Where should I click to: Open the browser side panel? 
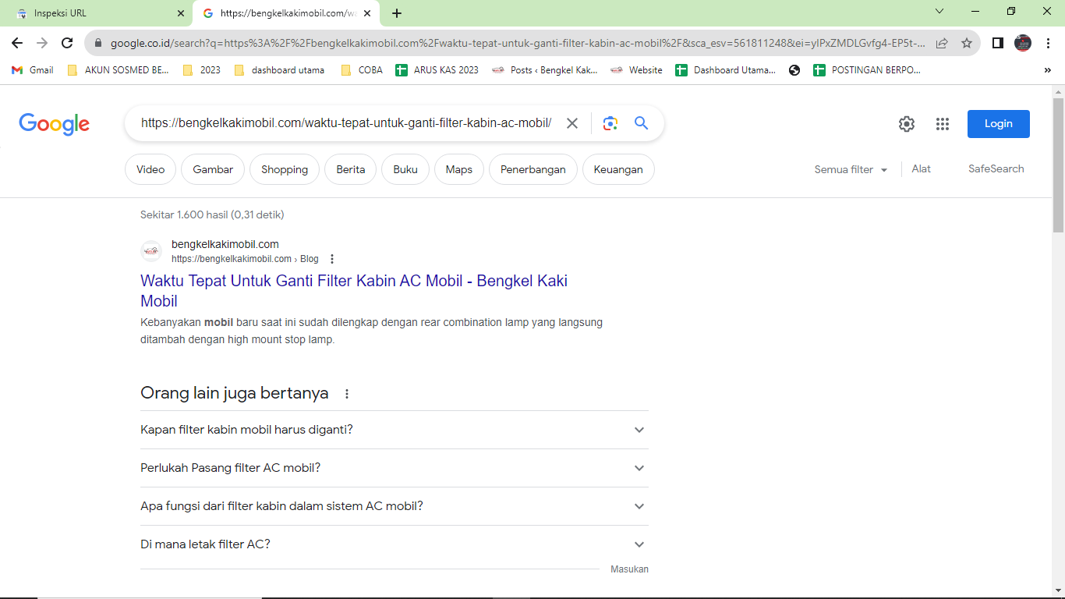(997, 43)
